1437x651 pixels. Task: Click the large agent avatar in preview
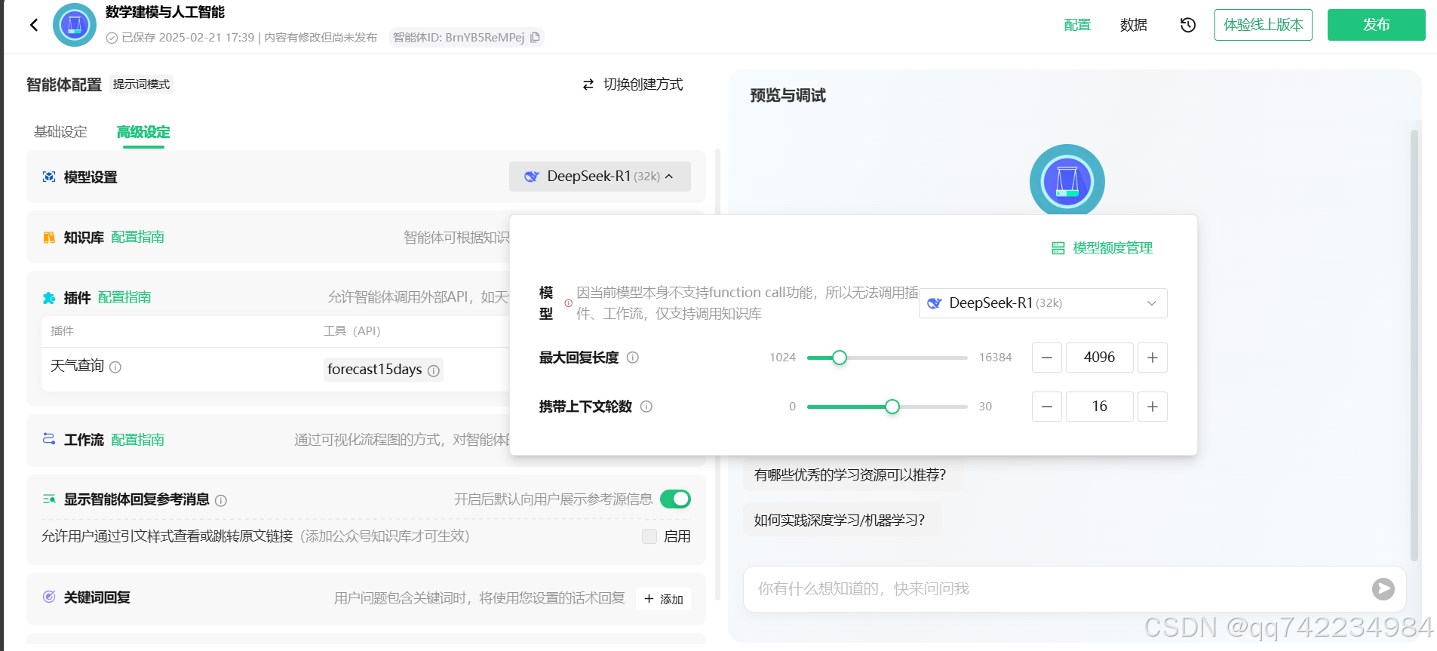(1067, 181)
